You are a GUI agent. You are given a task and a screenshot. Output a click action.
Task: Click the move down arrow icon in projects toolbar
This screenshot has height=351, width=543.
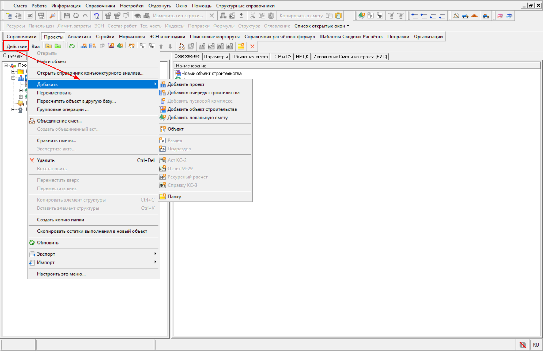170,46
